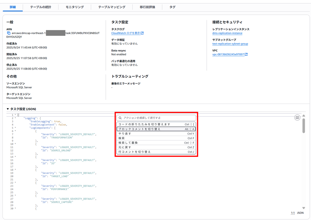Open the テーブルの統計 tab
Viewport: 311px width, 220px height.
[x=41, y=7]
